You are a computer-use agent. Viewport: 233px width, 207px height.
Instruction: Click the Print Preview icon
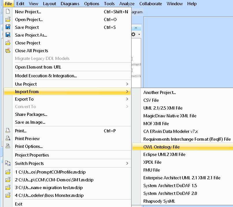[x=8, y=139]
